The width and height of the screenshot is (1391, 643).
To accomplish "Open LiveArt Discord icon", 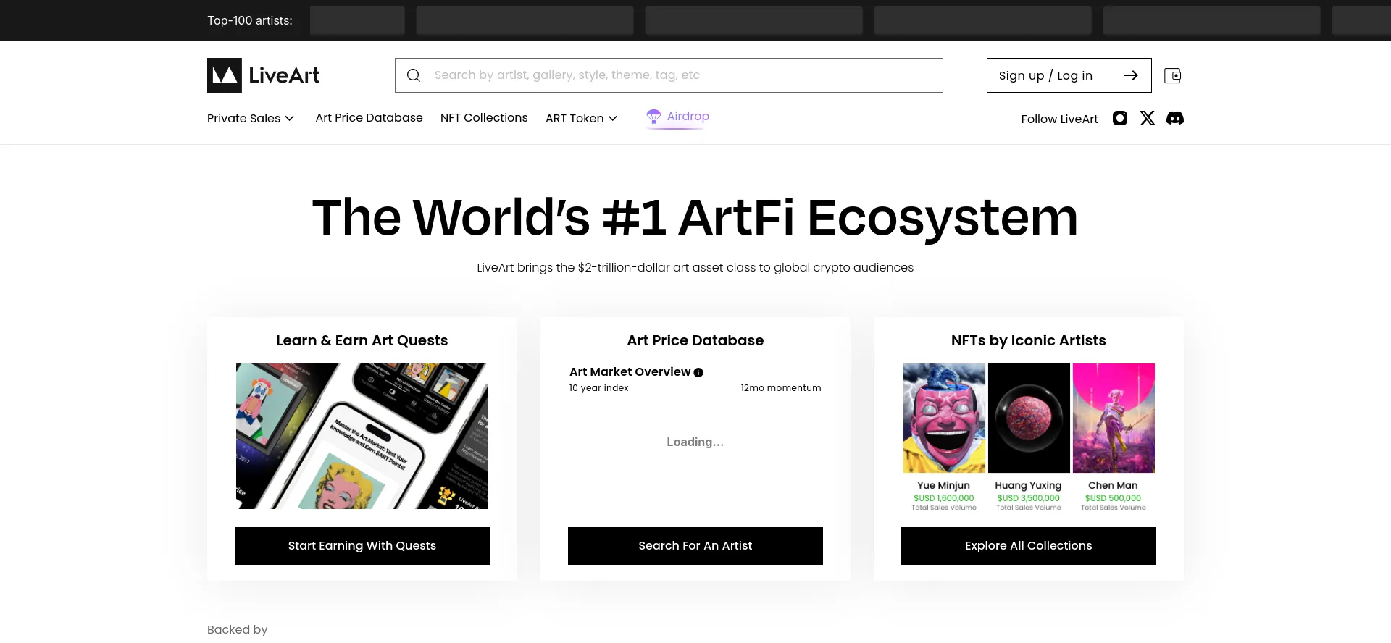I will coord(1175,118).
